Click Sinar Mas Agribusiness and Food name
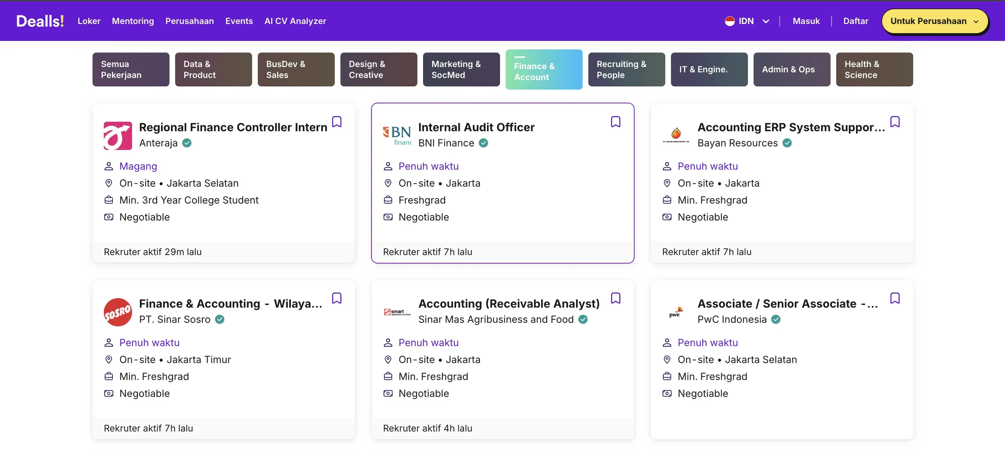The image size is (1005, 453). pos(496,320)
